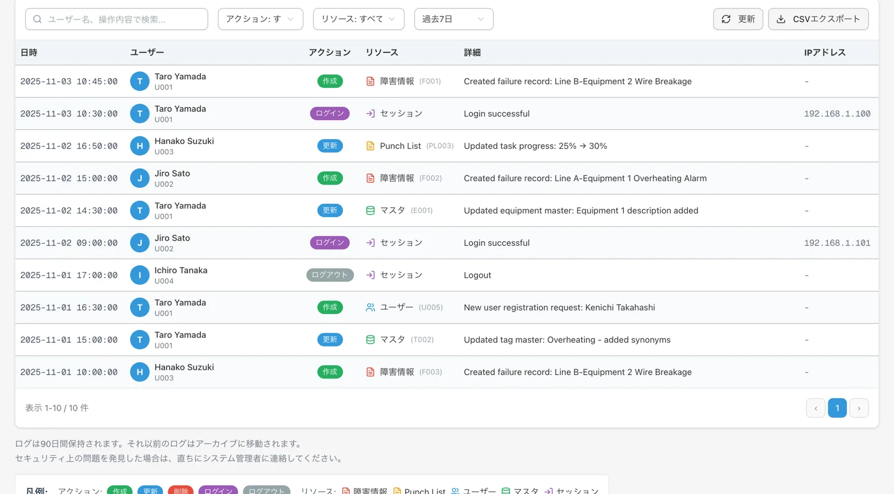Click failure record icon for F001
894x494 pixels.
point(370,81)
